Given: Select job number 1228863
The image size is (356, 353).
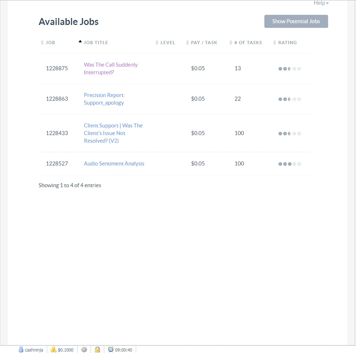Looking at the screenshot, I should (57, 99).
